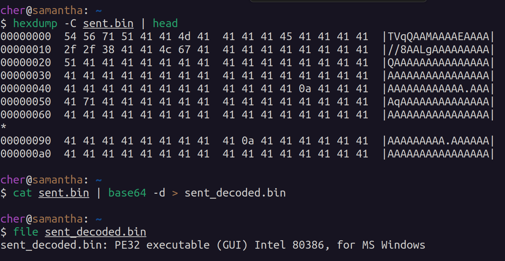This screenshot has height=261, width=505.
Task: Click the hexdump command word
Action: pyautogui.click(x=35, y=24)
